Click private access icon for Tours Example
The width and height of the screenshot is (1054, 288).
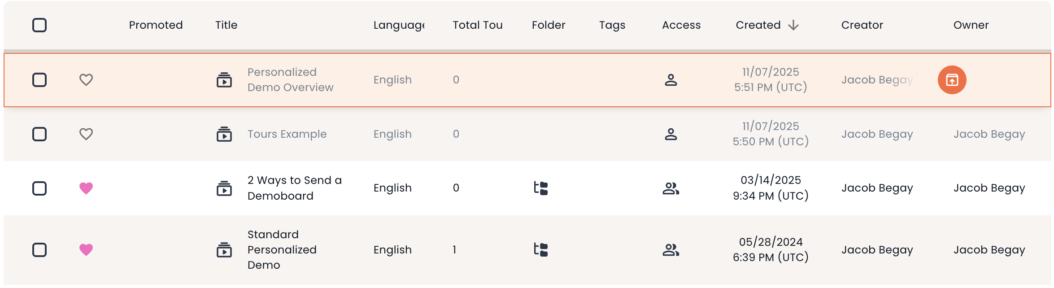pyautogui.click(x=671, y=134)
